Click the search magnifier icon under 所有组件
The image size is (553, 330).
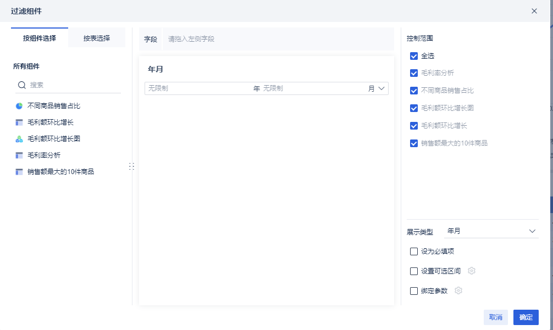point(22,85)
